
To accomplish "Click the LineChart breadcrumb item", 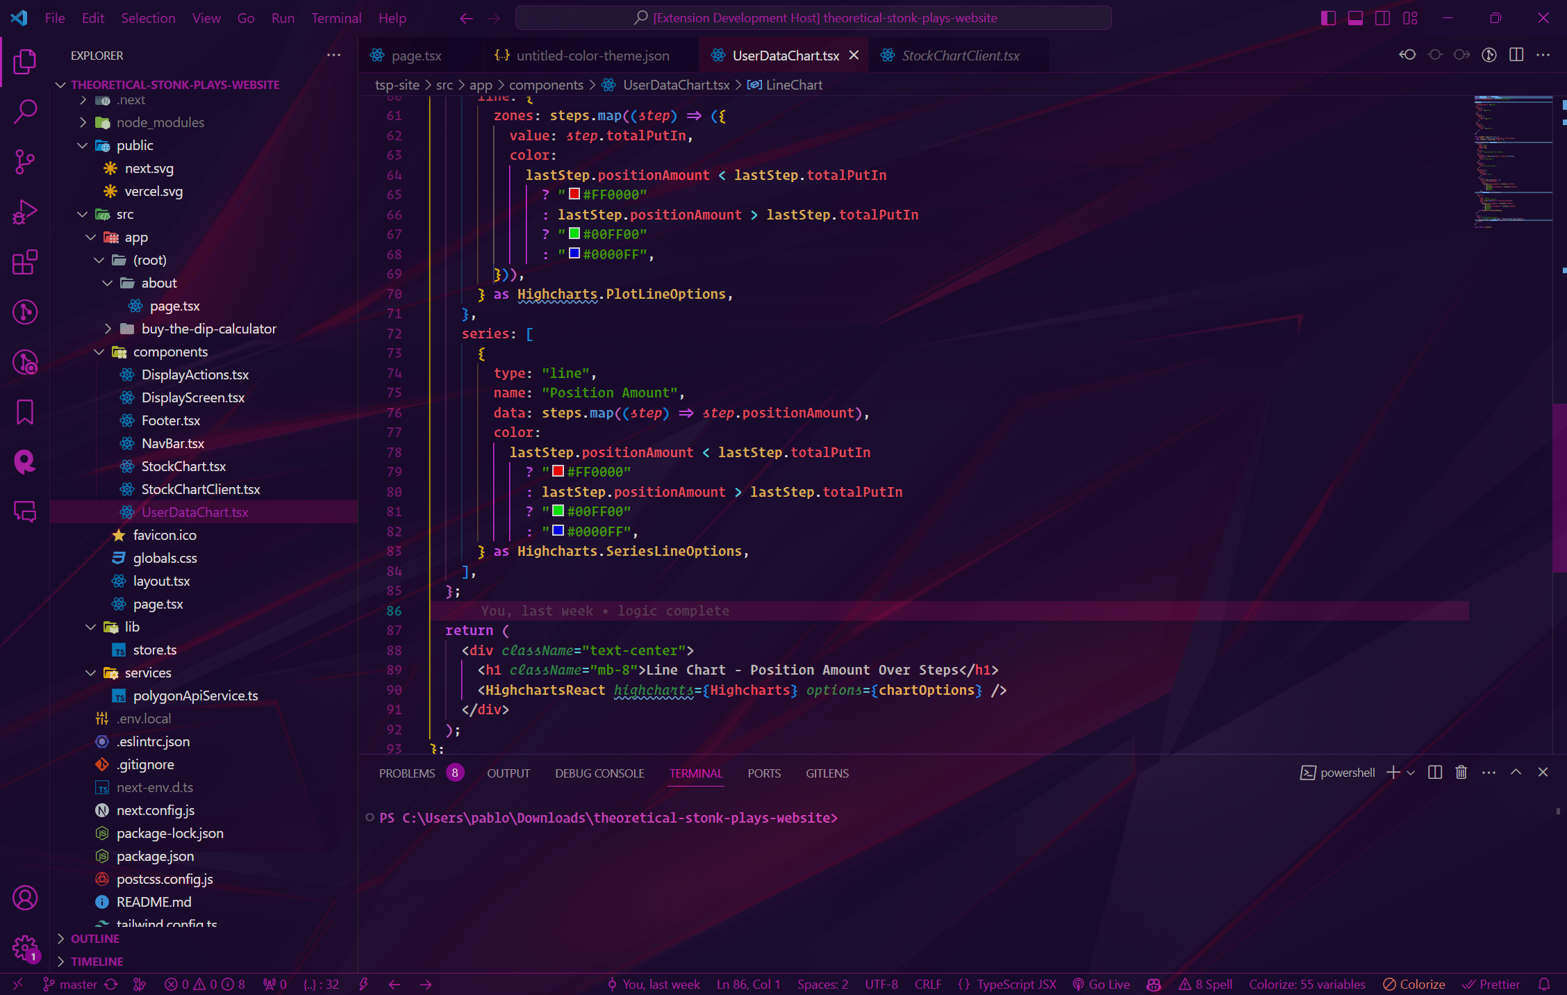I will tap(785, 85).
